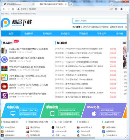Click the 钉钉电脑版官方下载 button
This screenshot has height=140, width=130.
28,114
